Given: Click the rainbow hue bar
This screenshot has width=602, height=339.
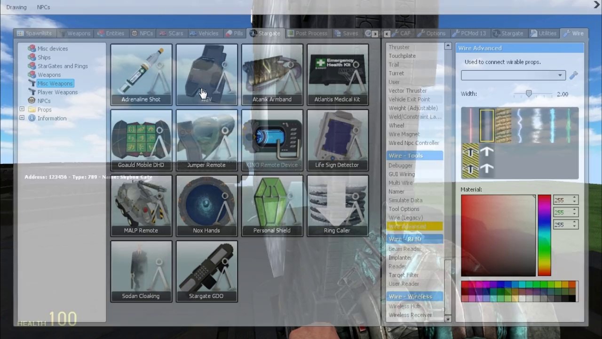Looking at the screenshot, I should [x=544, y=235].
